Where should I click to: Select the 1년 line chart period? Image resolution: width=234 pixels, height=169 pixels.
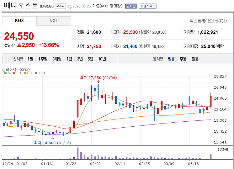[x=69, y=59]
